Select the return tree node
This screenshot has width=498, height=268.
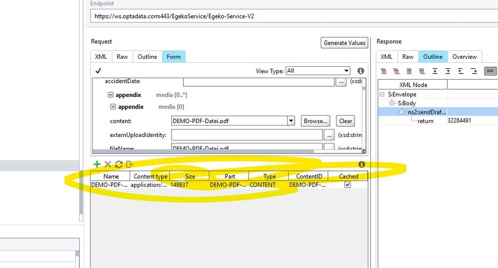(x=426, y=121)
